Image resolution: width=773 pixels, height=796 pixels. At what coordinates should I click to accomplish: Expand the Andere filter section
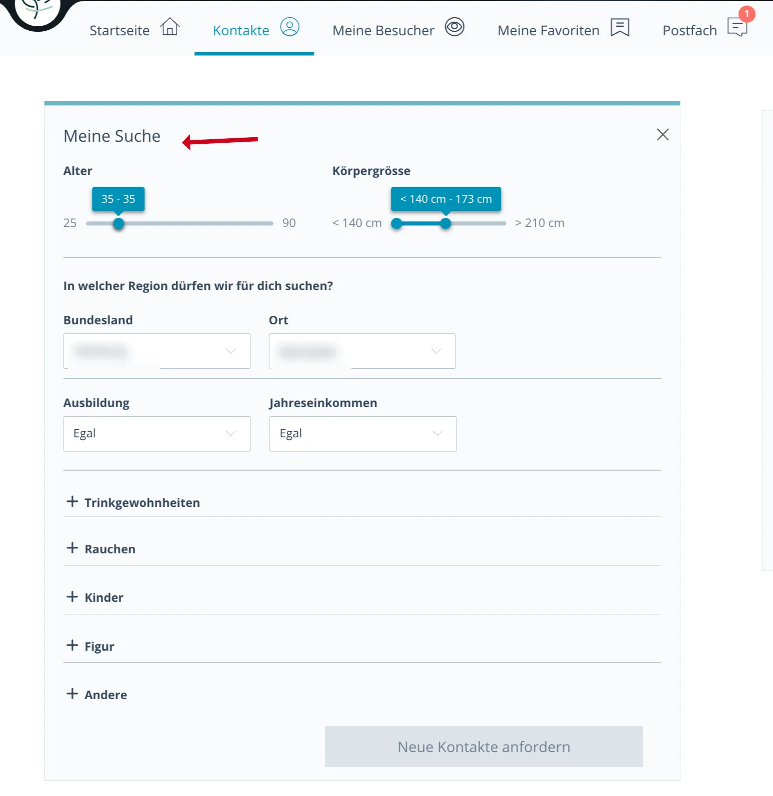(362, 694)
